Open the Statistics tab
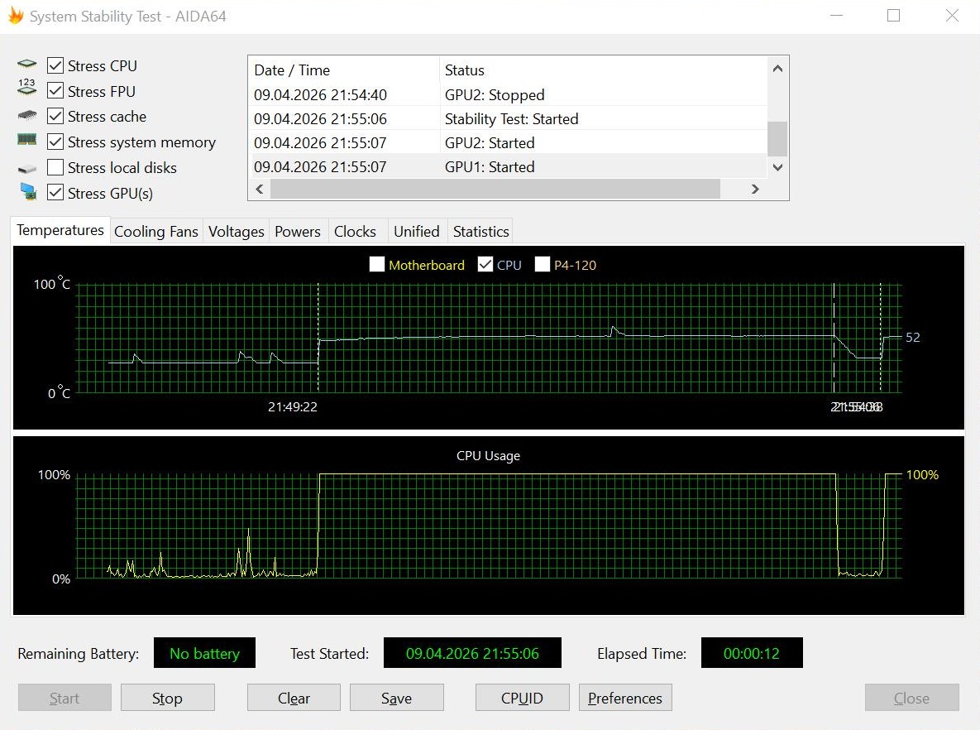The image size is (980, 730). pyautogui.click(x=480, y=232)
